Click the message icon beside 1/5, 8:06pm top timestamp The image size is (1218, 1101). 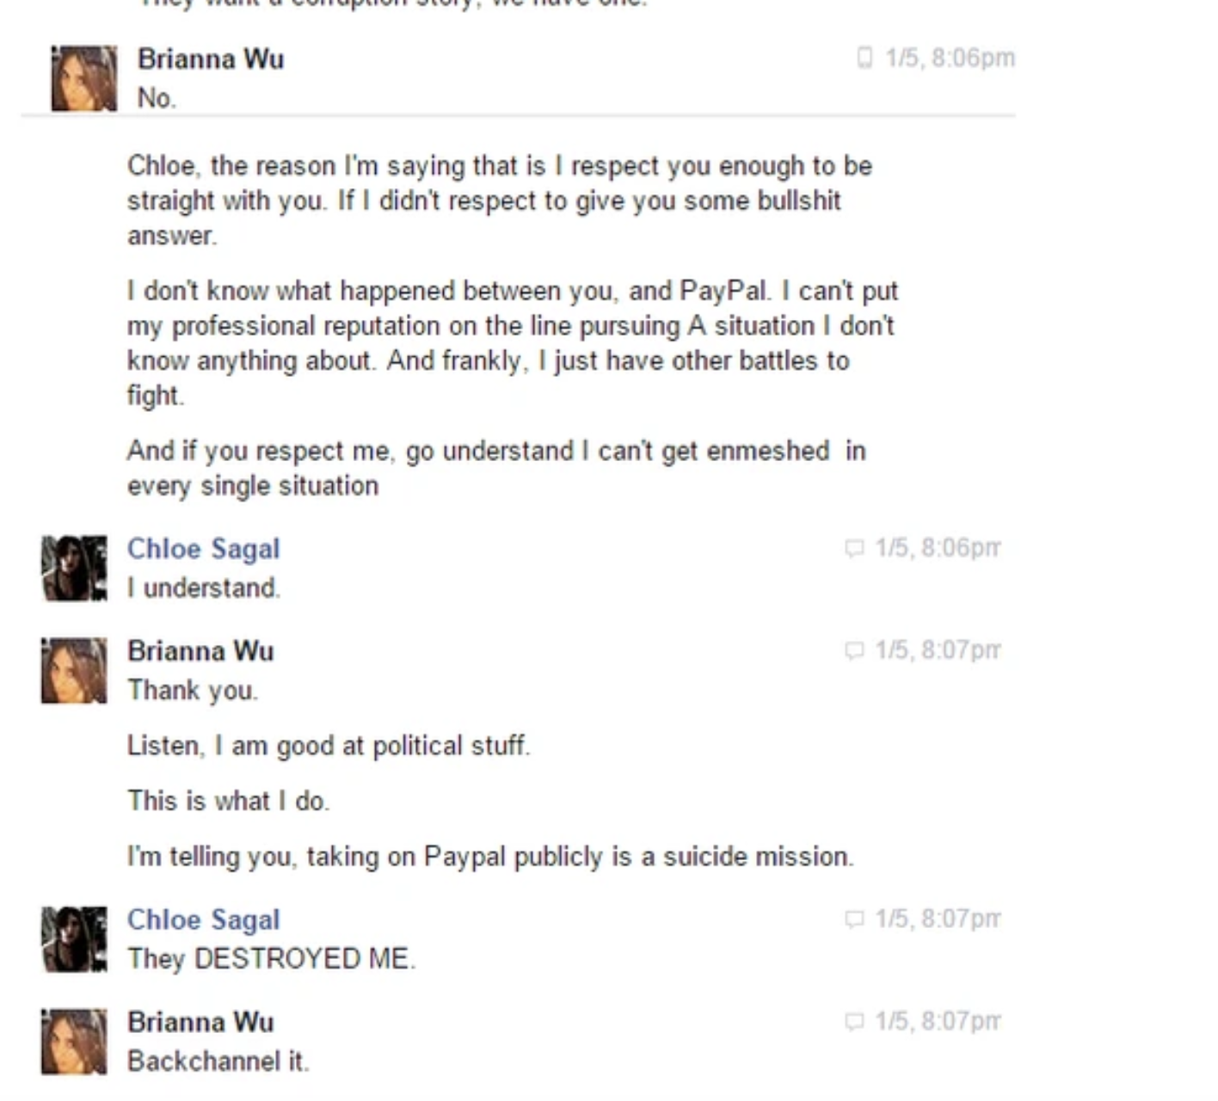(864, 58)
